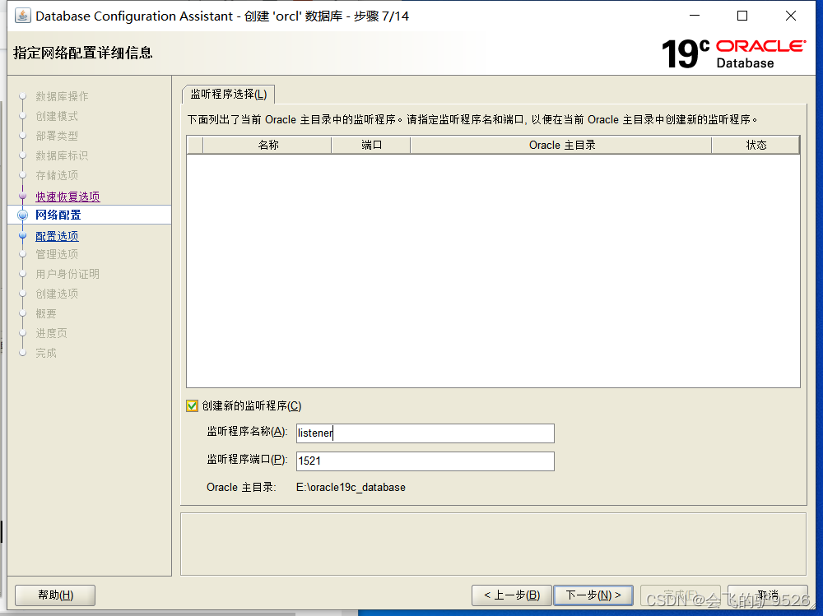Click the 帮助(H) button
Image resolution: width=823 pixels, height=616 pixels.
54,595
